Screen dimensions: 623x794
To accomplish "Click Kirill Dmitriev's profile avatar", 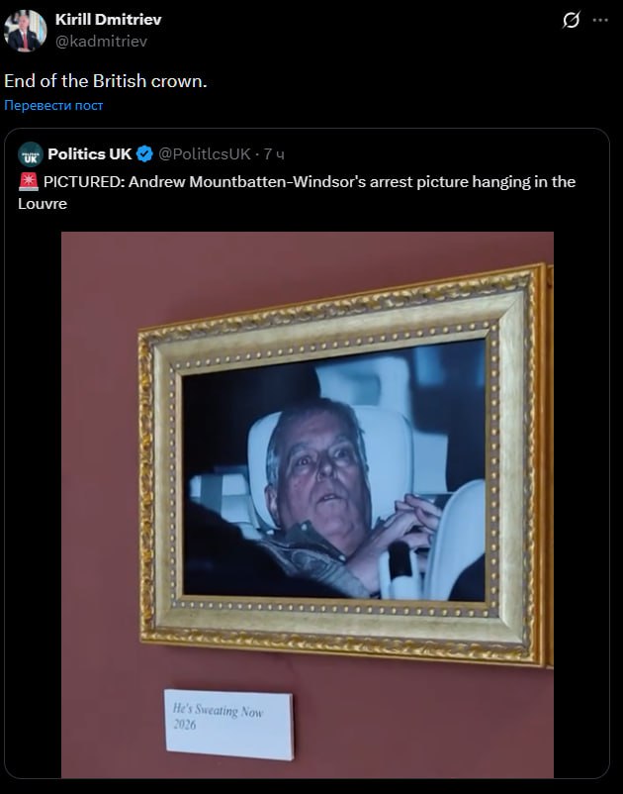I will tap(25, 31).
